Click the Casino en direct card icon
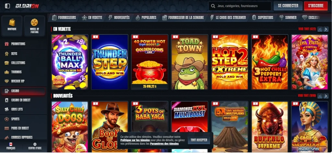This screenshot has width=332, height=153. [7, 100]
